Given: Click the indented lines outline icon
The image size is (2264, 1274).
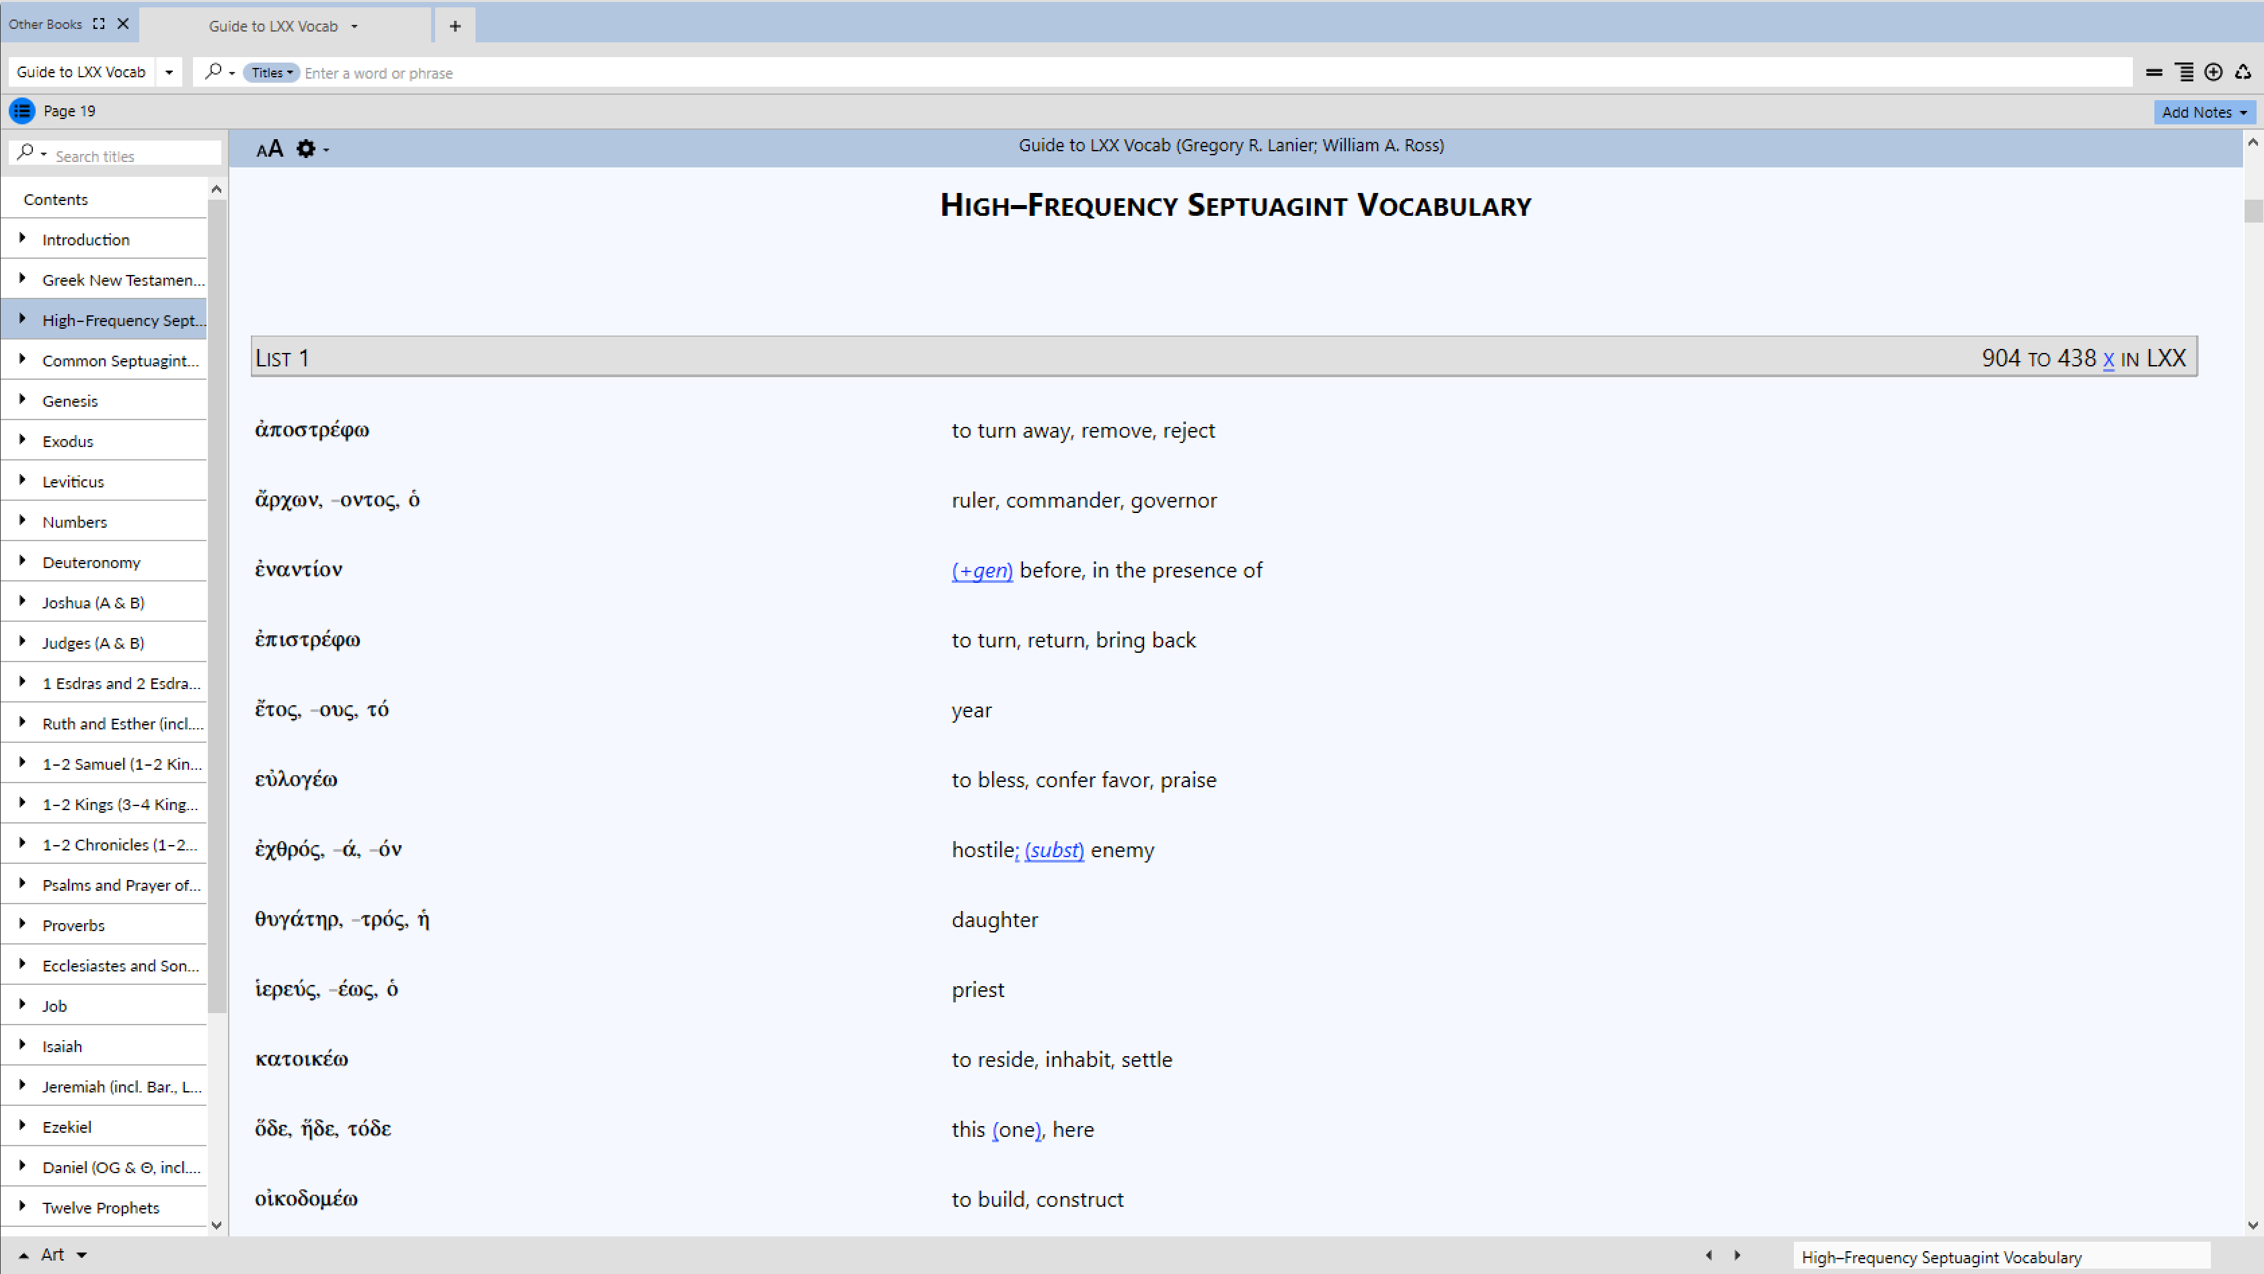Looking at the screenshot, I should [2184, 73].
